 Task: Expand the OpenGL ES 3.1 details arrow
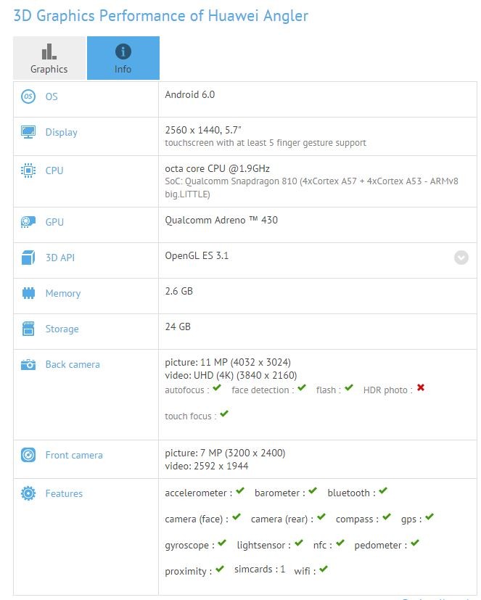(461, 258)
